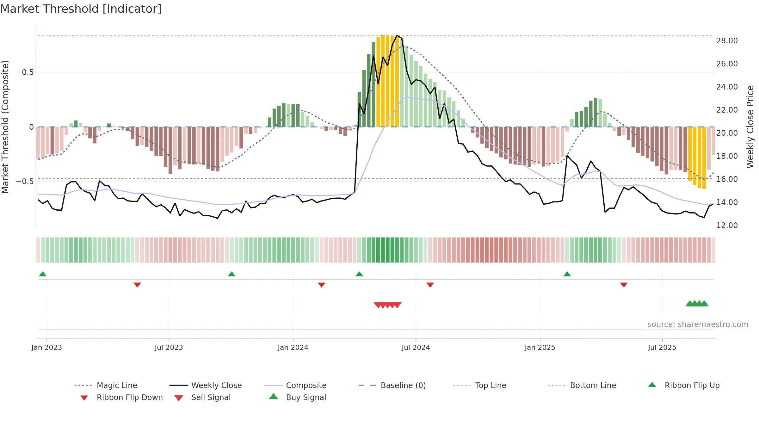Click the −0.5 left axis label
This screenshot has height=427, width=759.
point(25,181)
